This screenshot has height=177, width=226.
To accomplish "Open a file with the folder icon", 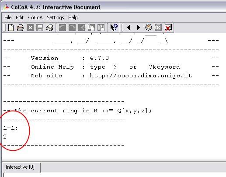I will pyautogui.click(x=21, y=28).
